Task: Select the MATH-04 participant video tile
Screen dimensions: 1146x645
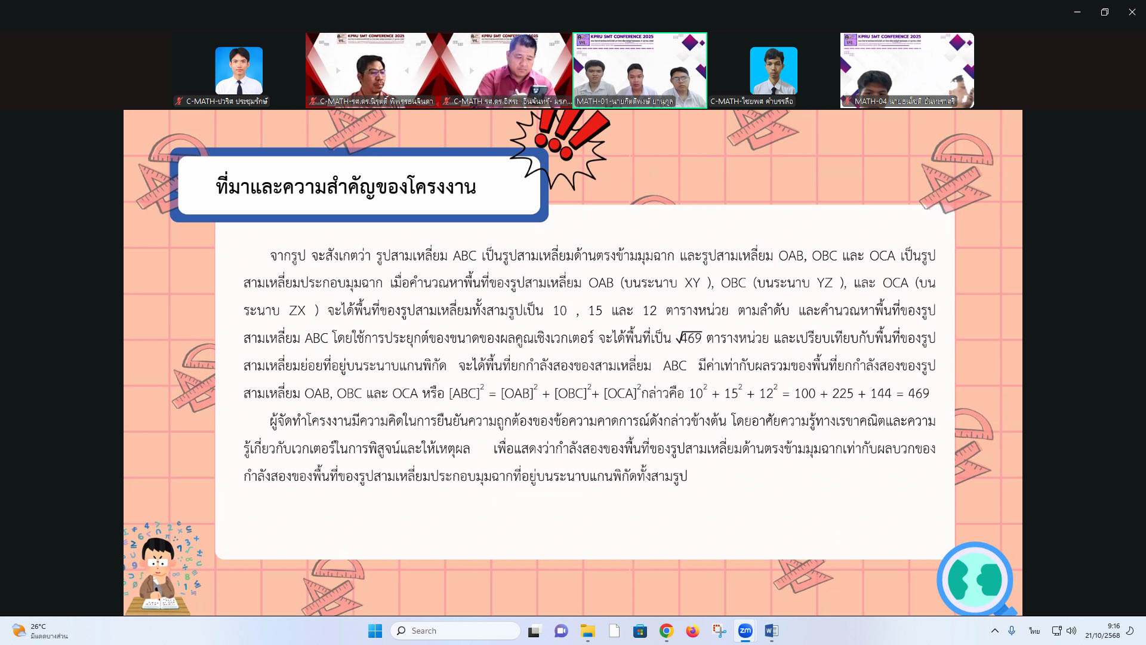Action: pyautogui.click(x=907, y=70)
